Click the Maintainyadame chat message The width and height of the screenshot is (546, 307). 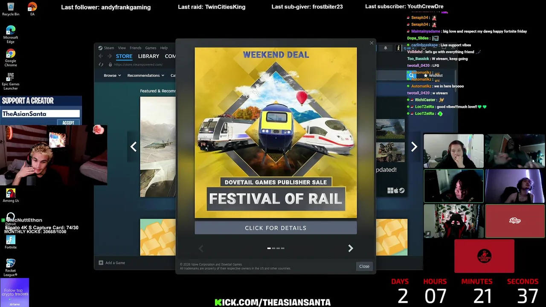tap(467, 31)
